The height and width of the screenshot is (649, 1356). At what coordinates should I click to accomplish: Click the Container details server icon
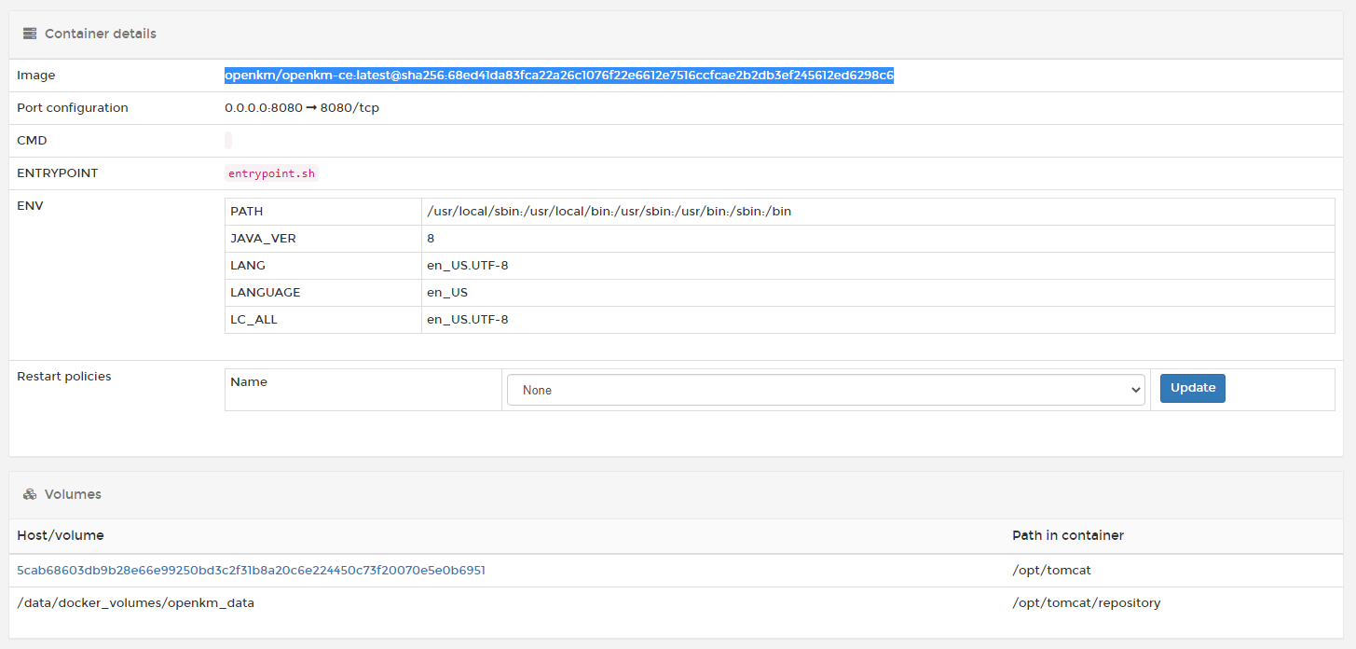[x=30, y=34]
